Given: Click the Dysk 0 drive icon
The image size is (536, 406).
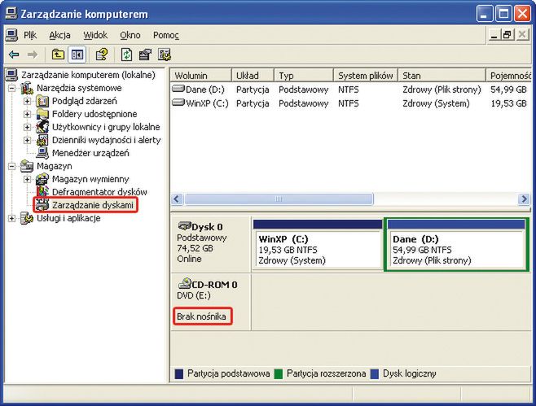Looking at the screenshot, I should point(185,226).
